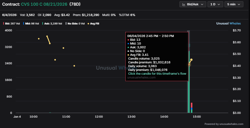Click the '(78D)' days-to-expiry label
Screen dimensions: 250x128
pos(75,4)
